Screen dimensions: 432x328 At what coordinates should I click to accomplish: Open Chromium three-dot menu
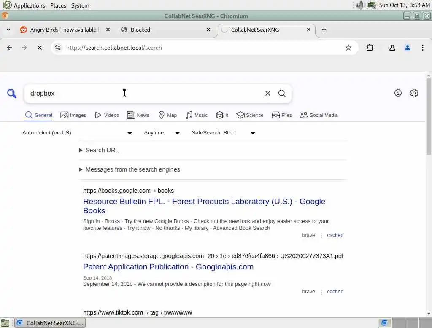click(x=422, y=48)
